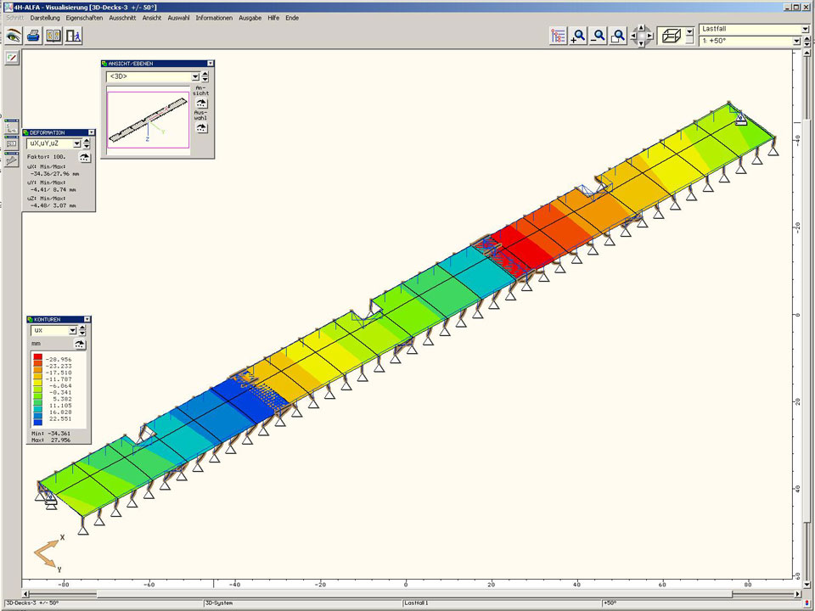Collapse the ANSICHT/EBENEN panel via title arrow
This screenshot has width=815, height=611.
tap(210, 63)
